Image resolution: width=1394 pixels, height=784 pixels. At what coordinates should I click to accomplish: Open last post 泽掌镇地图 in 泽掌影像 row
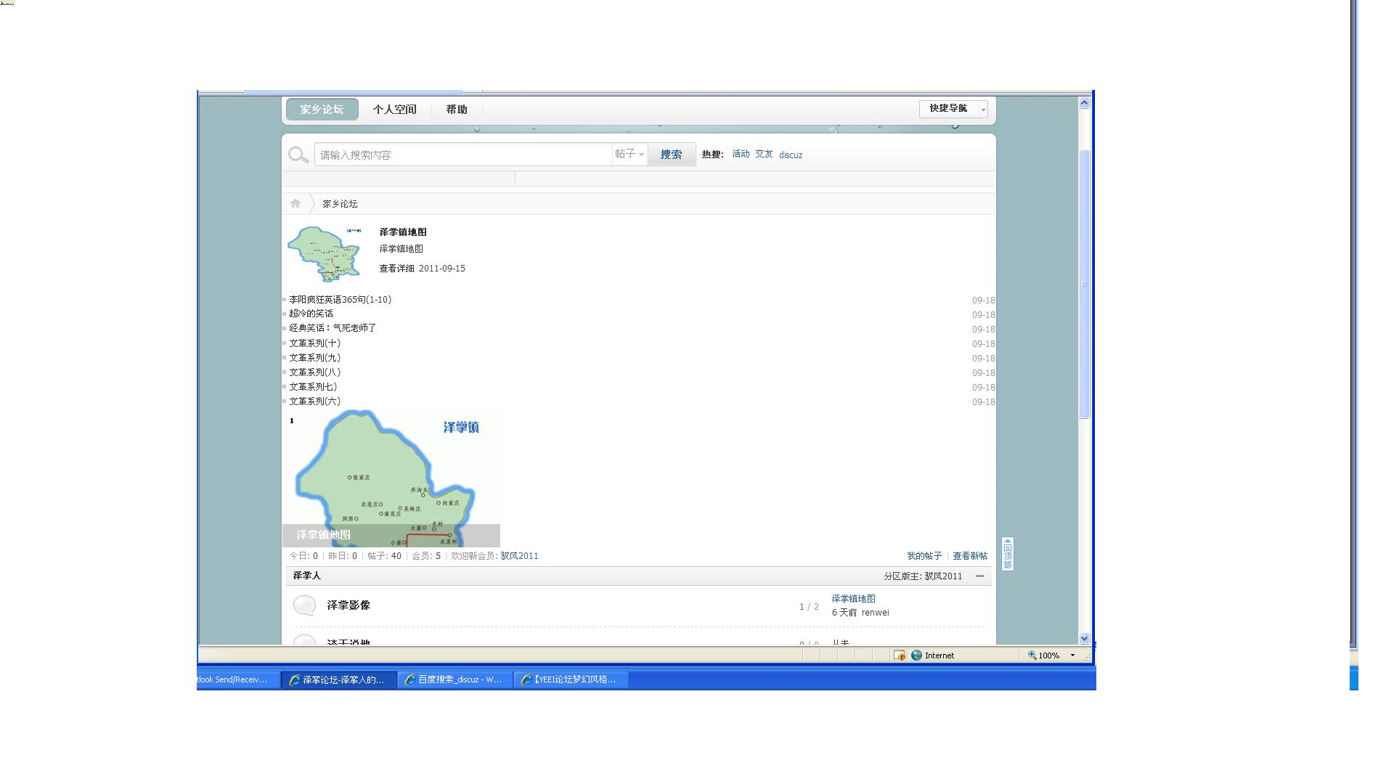[x=853, y=599]
